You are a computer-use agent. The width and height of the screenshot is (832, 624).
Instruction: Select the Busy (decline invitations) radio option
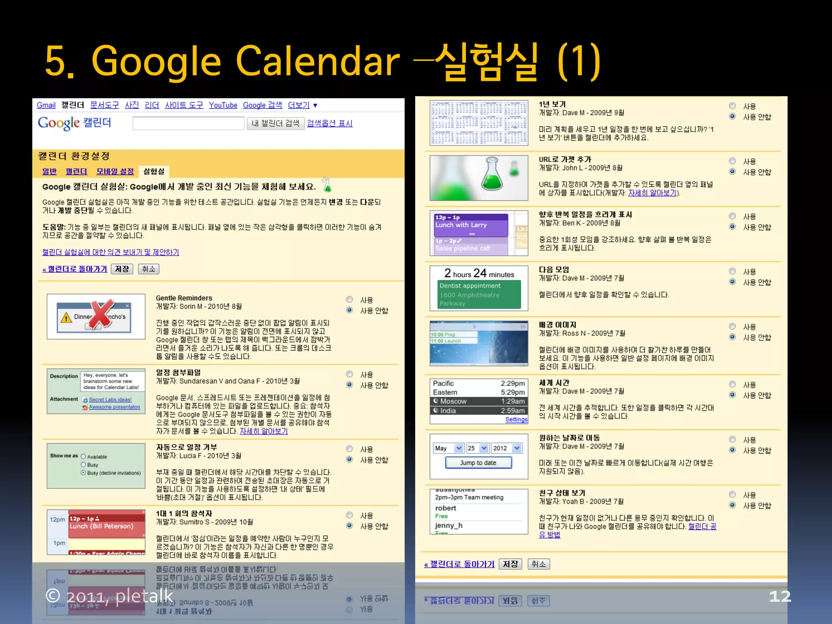point(83,473)
